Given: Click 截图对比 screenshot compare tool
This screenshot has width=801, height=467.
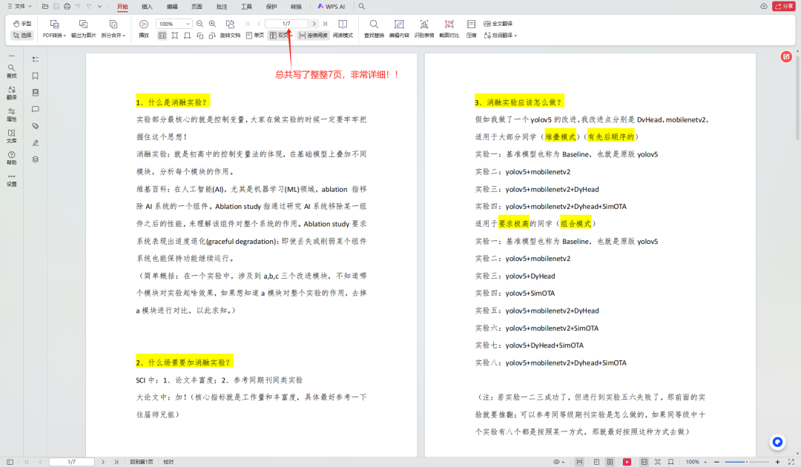Looking at the screenshot, I should click(x=449, y=29).
